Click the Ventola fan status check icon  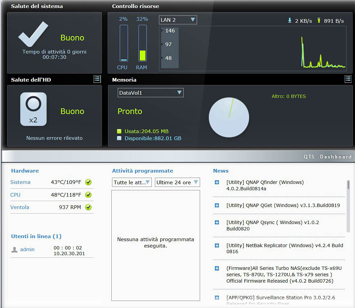point(88,207)
